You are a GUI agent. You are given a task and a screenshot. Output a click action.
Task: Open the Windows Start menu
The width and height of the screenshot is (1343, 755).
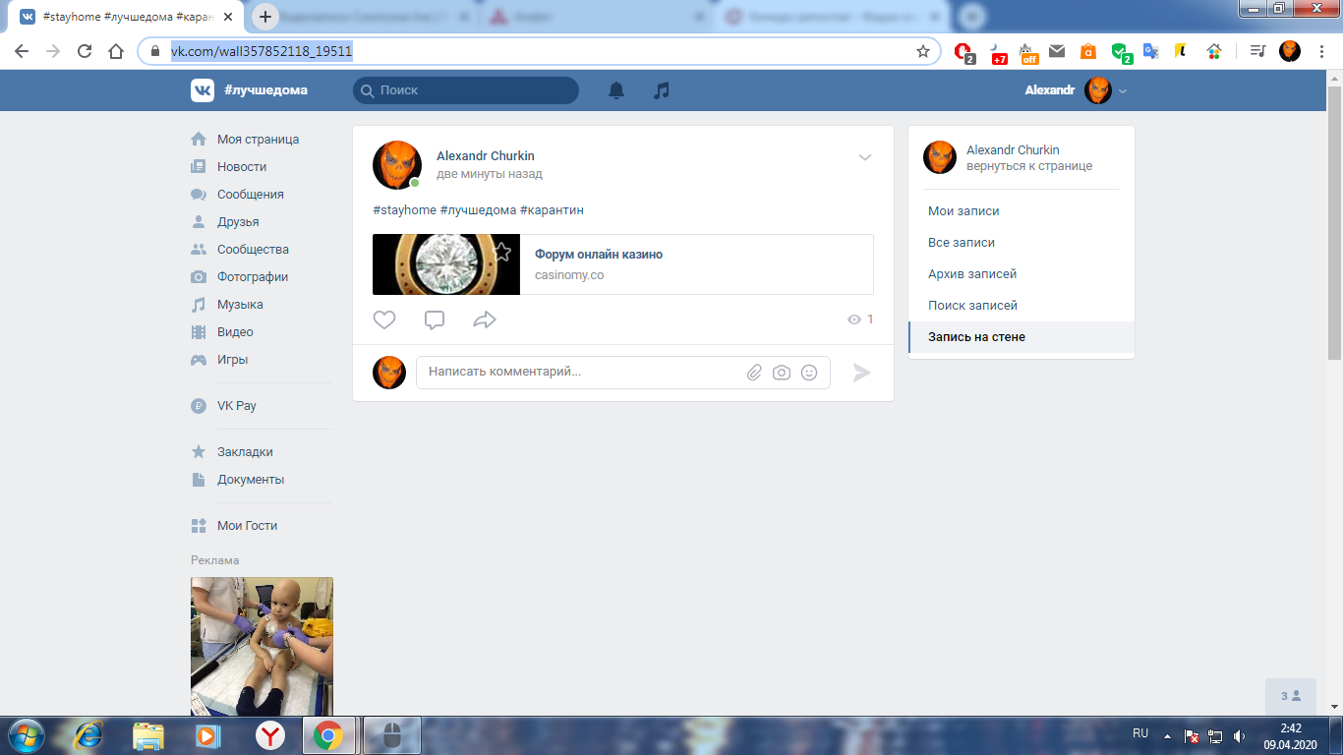[26, 734]
